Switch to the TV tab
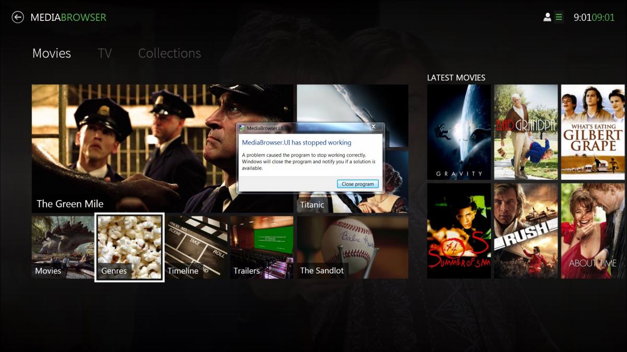 [105, 53]
